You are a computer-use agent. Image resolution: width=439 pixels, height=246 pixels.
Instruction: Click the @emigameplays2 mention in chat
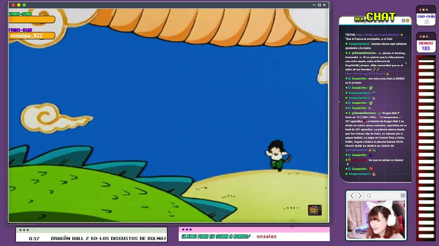tap(356, 150)
